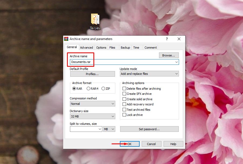
Task: Open the dialog help with the question mark icon
Action: tap(167, 39)
